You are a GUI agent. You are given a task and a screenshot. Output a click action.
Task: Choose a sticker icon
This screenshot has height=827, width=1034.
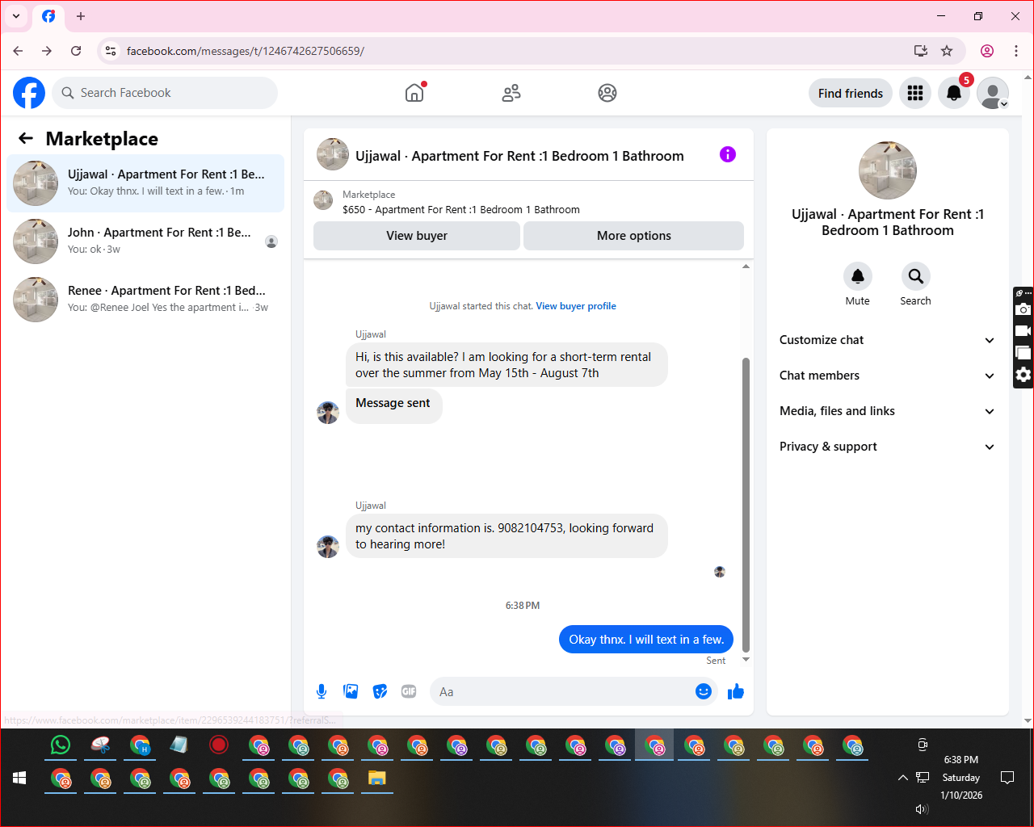(x=380, y=691)
